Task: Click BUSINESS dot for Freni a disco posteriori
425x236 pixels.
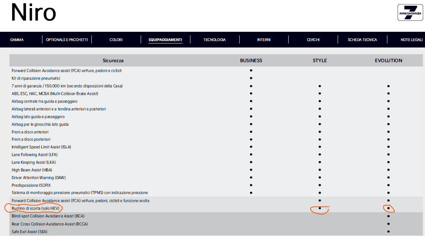Action: tap(251, 140)
